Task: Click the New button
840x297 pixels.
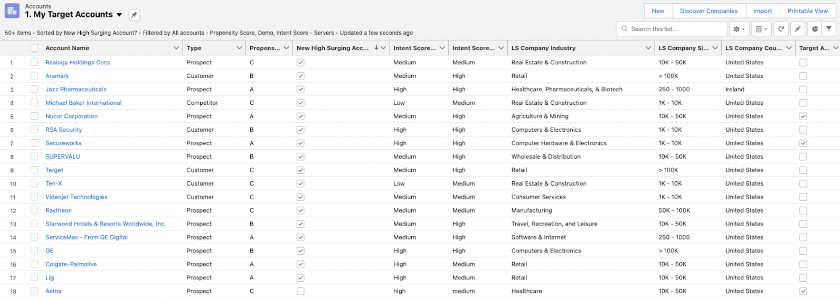Action: (658, 11)
